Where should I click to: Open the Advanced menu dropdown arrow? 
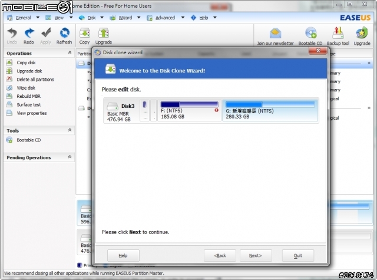point(183,18)
